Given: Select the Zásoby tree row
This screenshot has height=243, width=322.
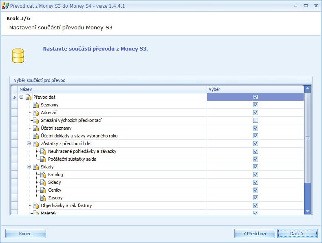Looking at the screenshot, I should pyautogui.click(x=157, y=198).
